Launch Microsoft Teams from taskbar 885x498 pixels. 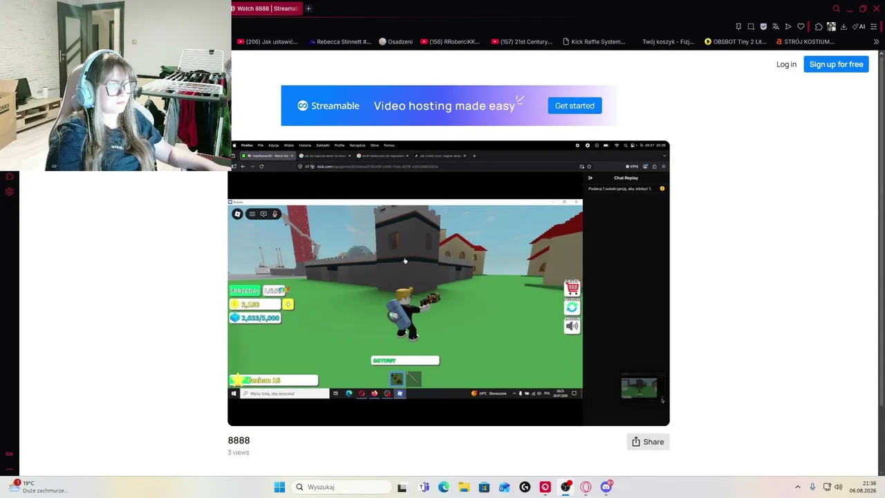point(424,487)
